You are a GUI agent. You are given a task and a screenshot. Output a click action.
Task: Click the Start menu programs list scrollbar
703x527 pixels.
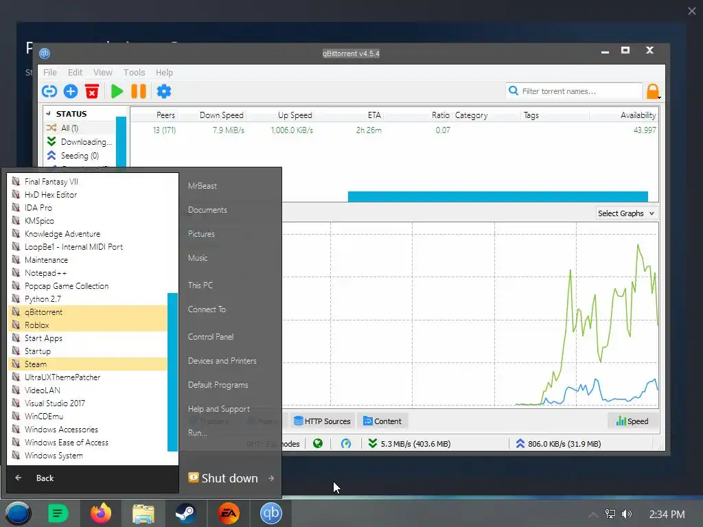click(172, 372)
